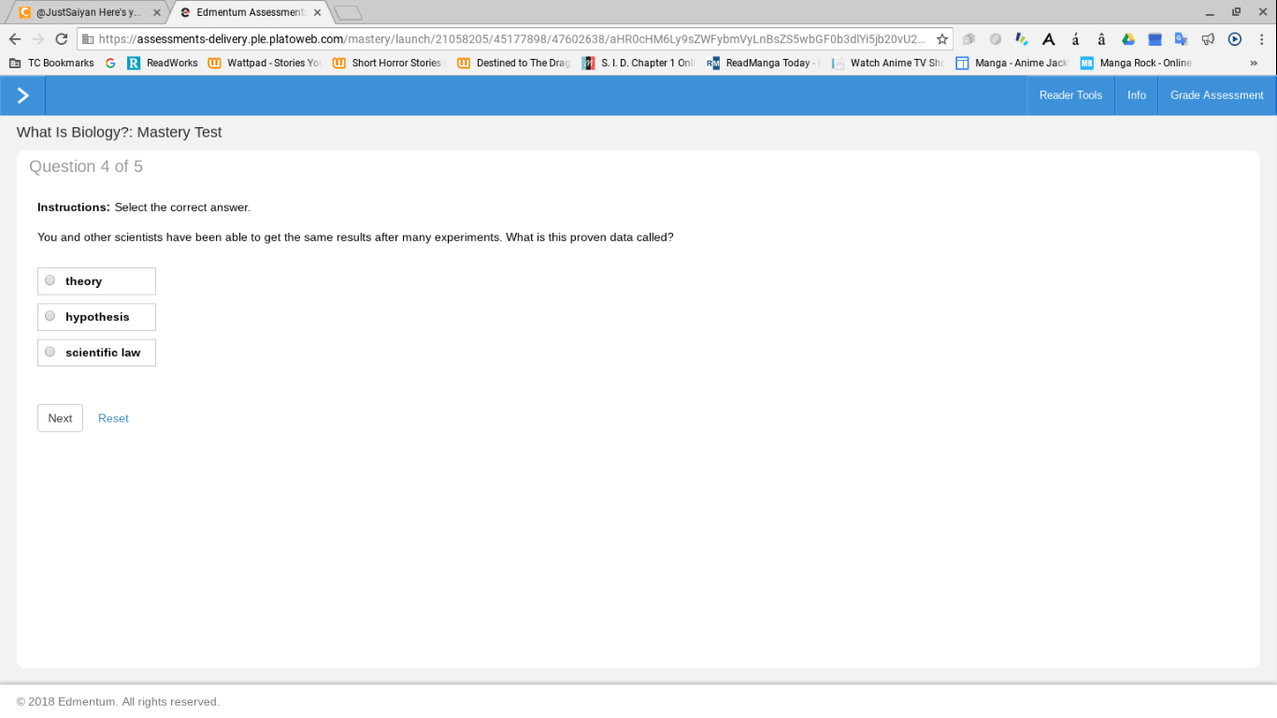Viewport: 1277px width, 718px height.
Task: Reload the page with refresh icon
Action: [62, 39]
